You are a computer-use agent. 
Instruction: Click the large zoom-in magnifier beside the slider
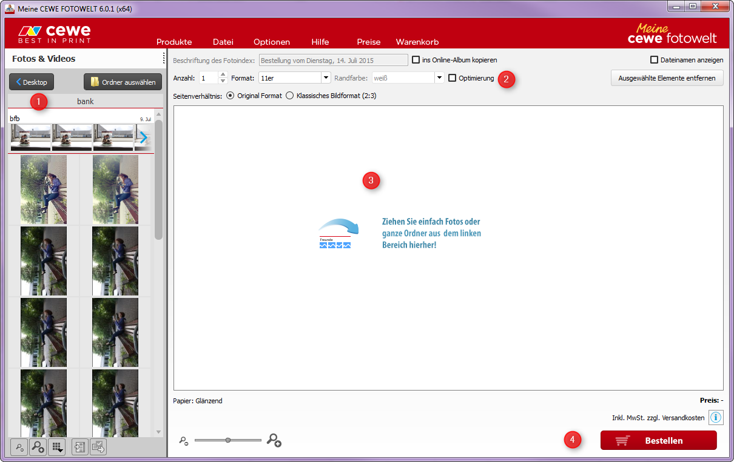pos(274,440)
